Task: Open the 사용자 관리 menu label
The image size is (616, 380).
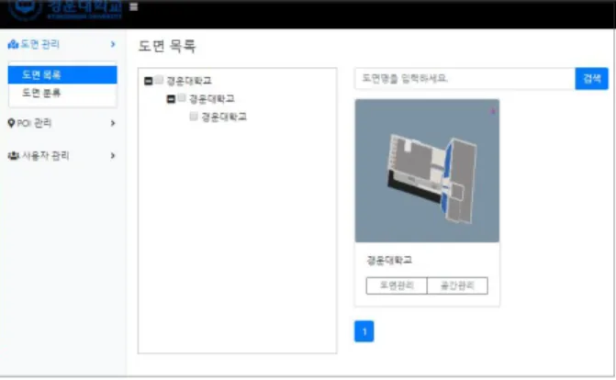Action: 46,156
